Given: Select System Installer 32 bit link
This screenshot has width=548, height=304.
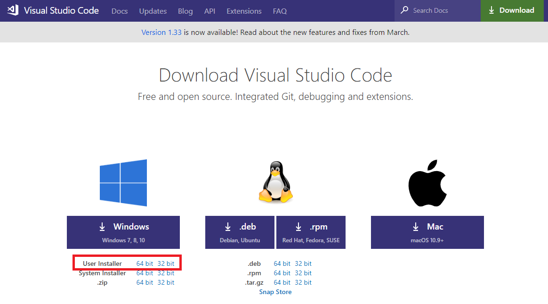Looking at the screenshot, I should tap(166, 273).
